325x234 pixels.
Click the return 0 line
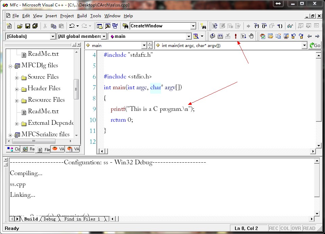122,120
